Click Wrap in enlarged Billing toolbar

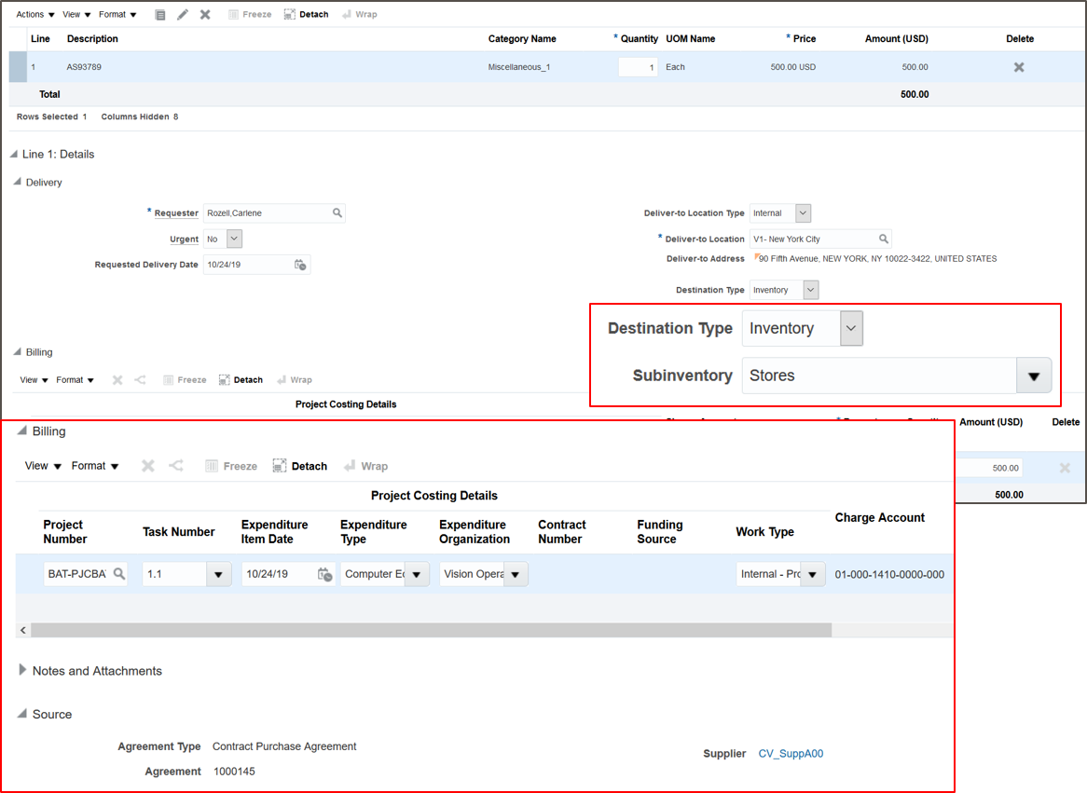tap(366, 466)
